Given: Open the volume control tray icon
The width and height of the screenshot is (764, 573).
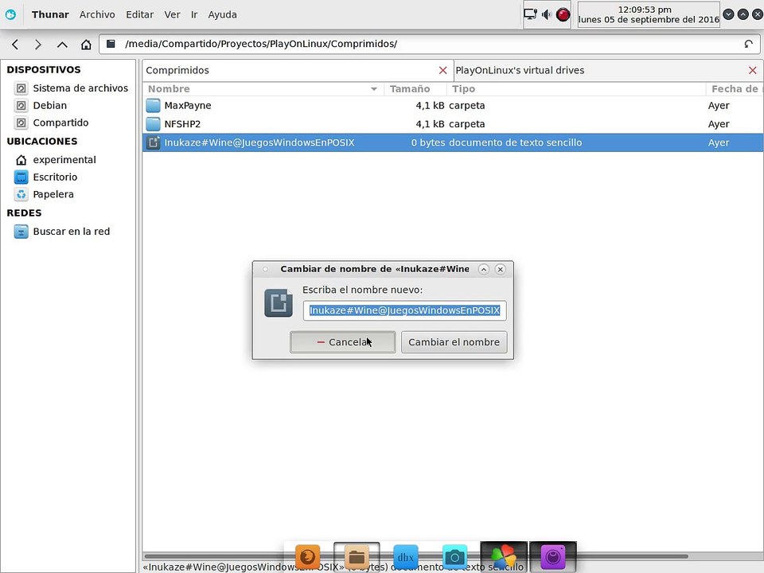Looking at the screenshot, I should (547, 14).
